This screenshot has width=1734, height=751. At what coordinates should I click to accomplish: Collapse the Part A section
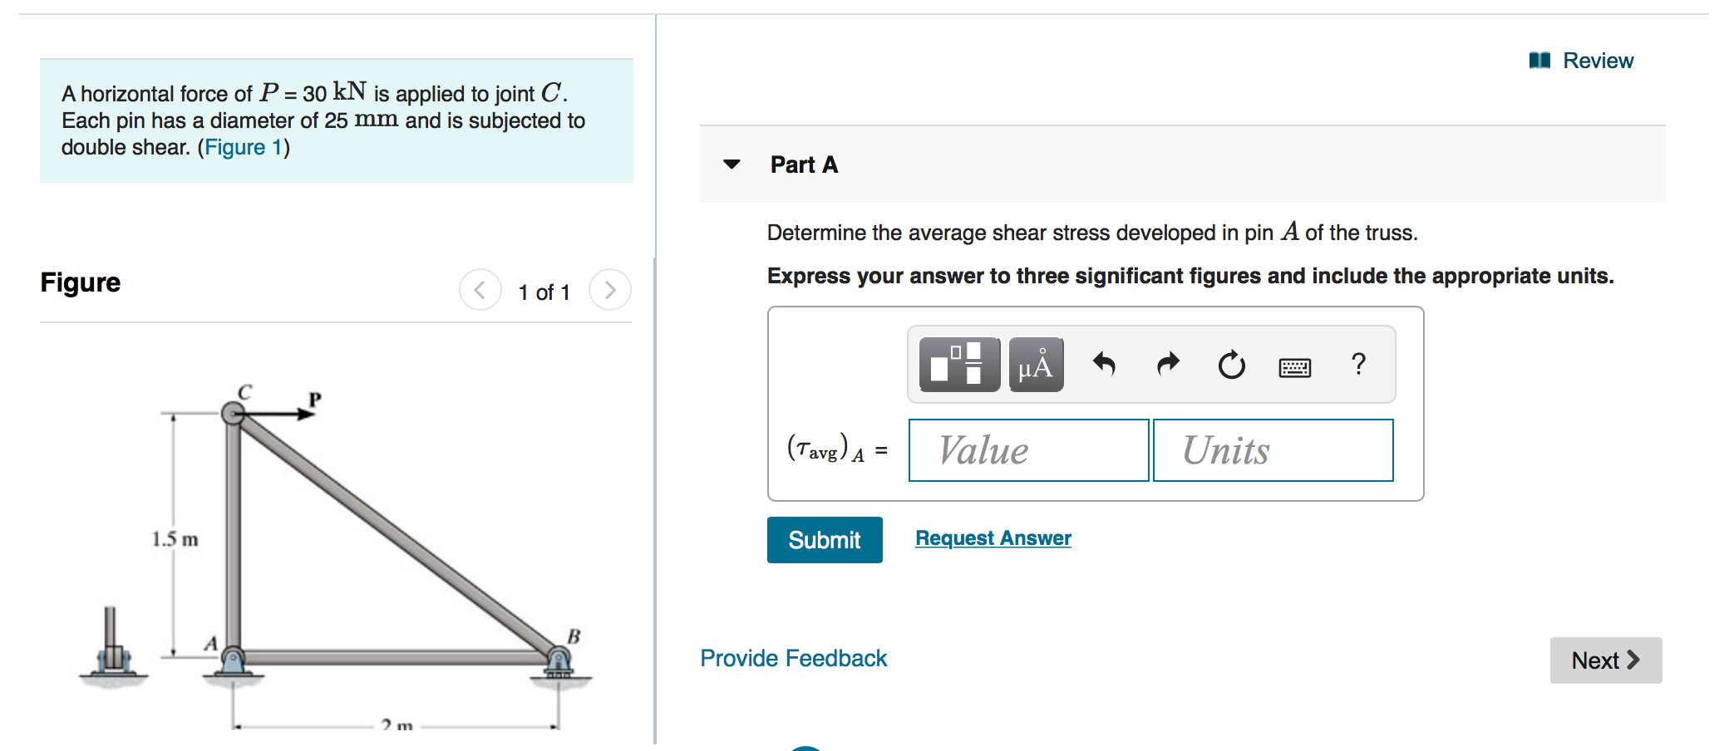click(x=732, y=164)
